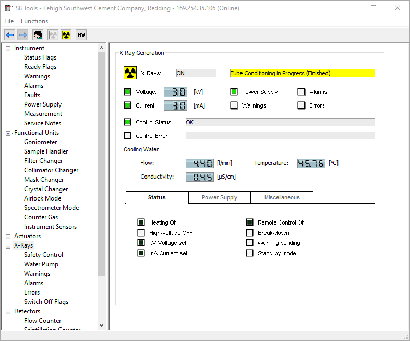
Task: Click the back arrow toolbar icon
Action: pos(10,35)
